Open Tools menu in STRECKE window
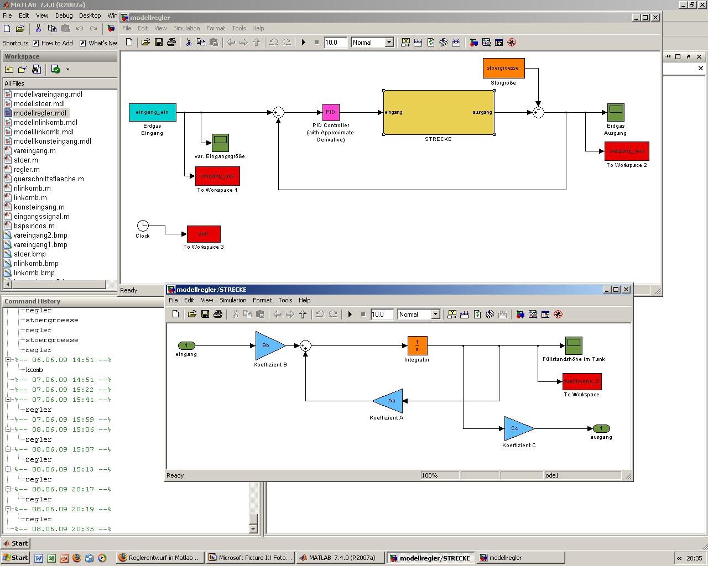 click(285, 300)
